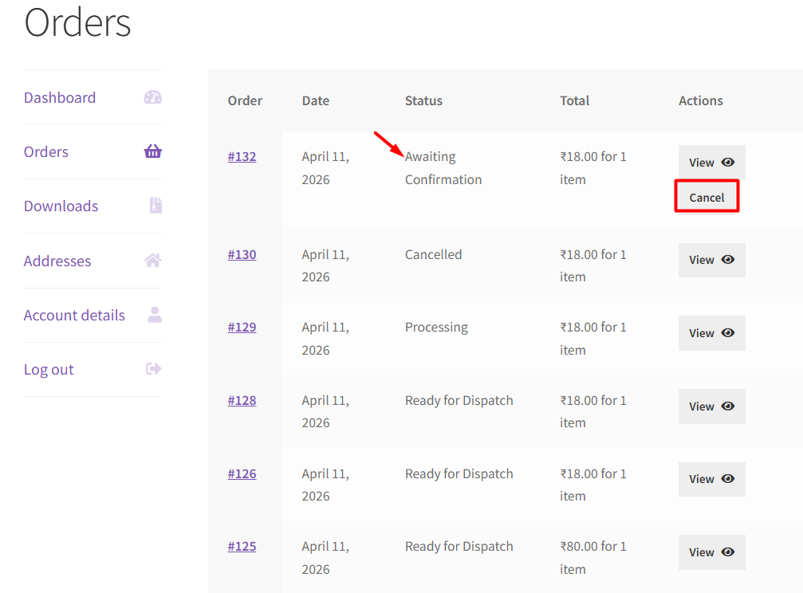803x593 pixels.
Task: Go to the Downloads section
Action: coord(61,206)
